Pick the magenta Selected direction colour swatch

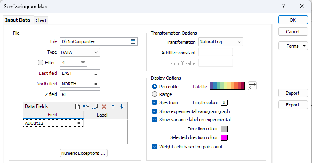pos(224,137)
